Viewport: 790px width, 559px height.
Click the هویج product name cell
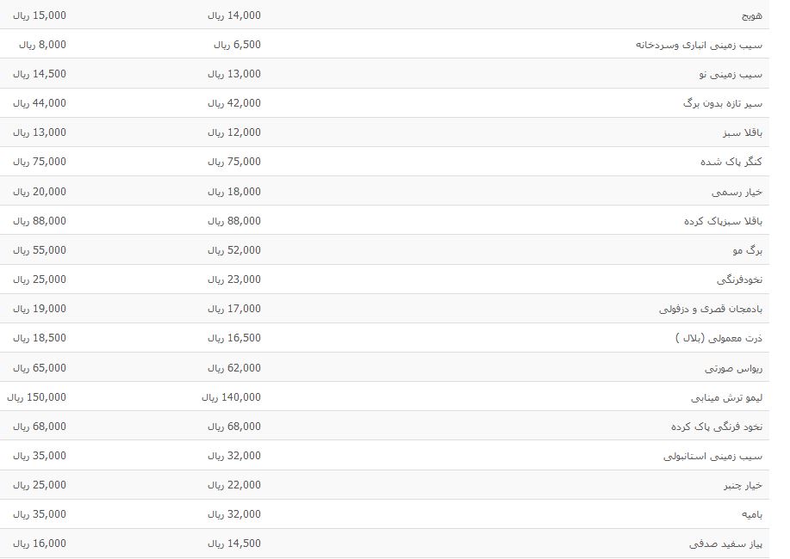pyautogui.click(x=752, y=15)
